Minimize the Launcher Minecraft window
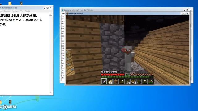This screenshot has height=111, width=198. 185,10
